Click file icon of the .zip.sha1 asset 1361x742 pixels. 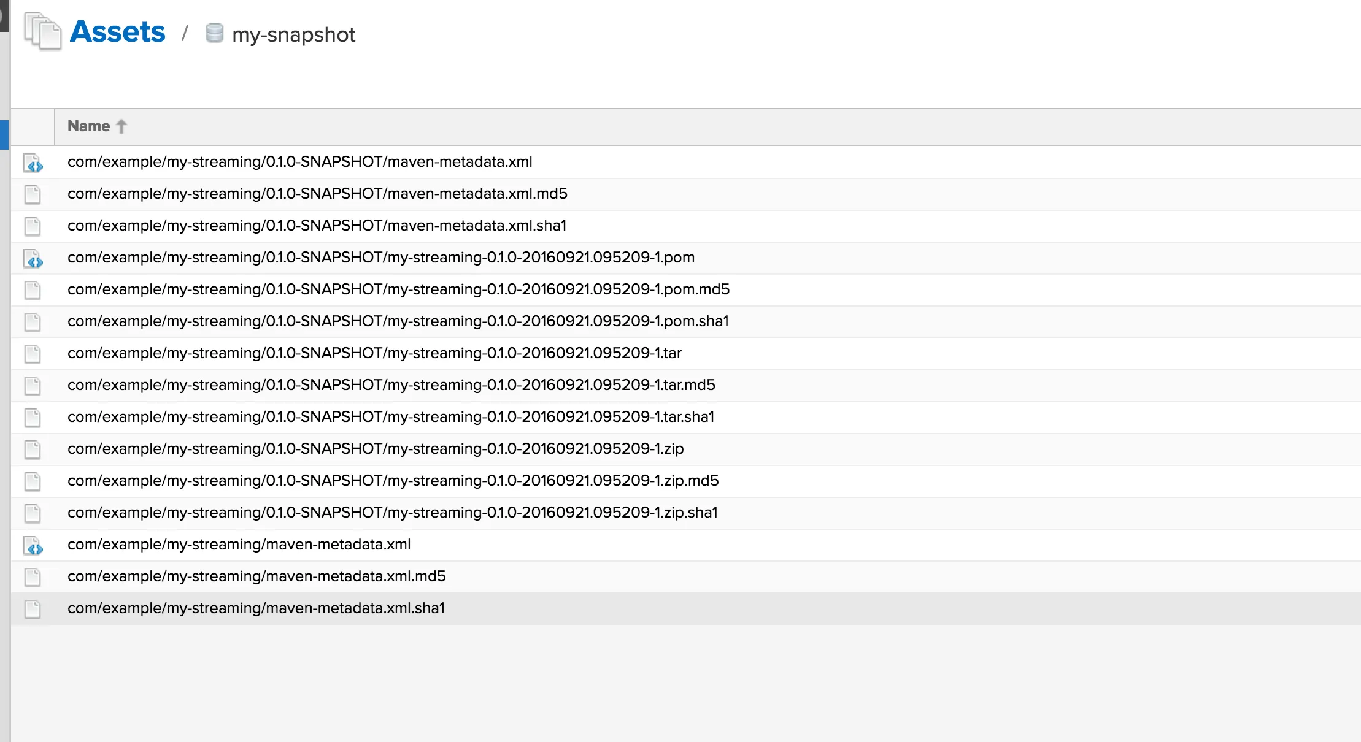point(33,513)
